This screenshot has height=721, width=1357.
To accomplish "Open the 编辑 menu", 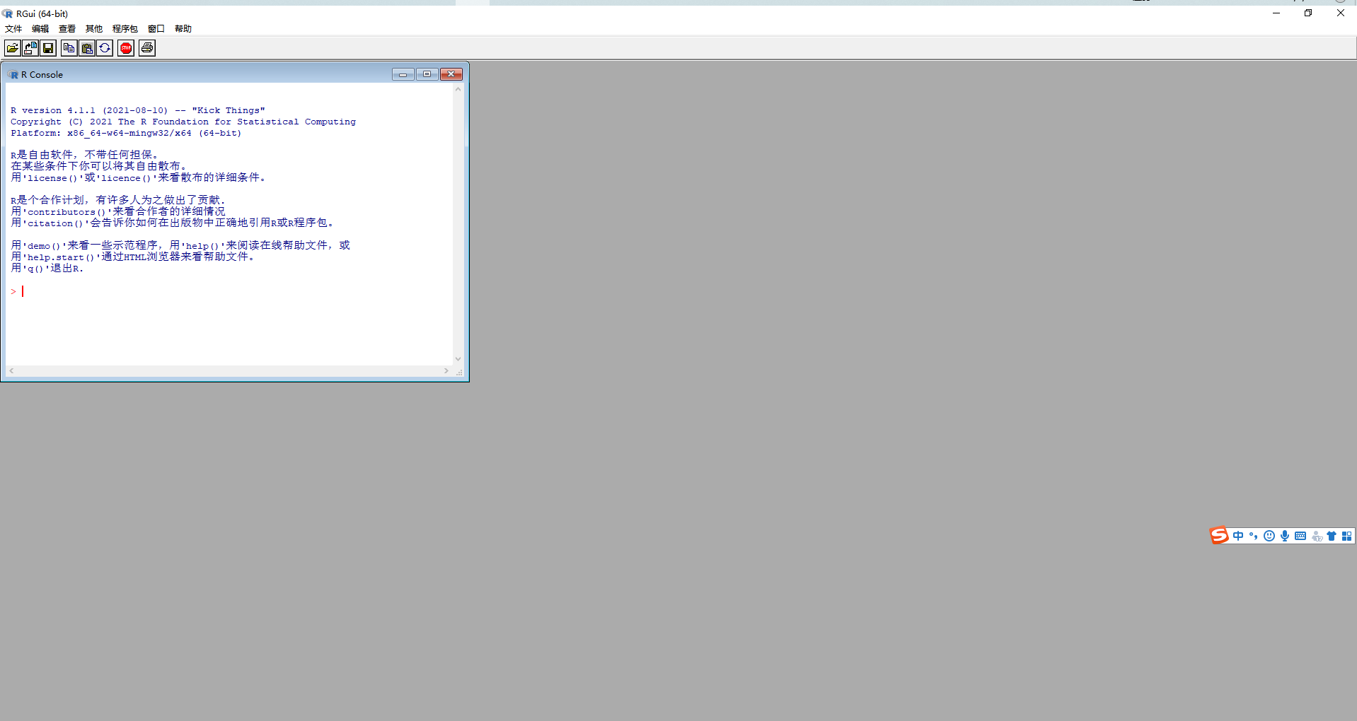I will pyautogui.click(x=40, y=29).
